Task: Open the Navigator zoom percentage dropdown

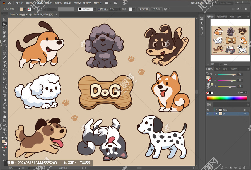Action: click(x=221, y=64)
